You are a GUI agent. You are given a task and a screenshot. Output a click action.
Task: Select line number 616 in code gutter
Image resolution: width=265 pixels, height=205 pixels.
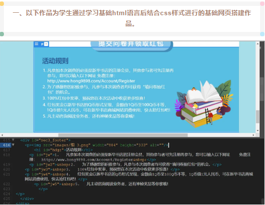pyautogui.click(x=7, y=145)
